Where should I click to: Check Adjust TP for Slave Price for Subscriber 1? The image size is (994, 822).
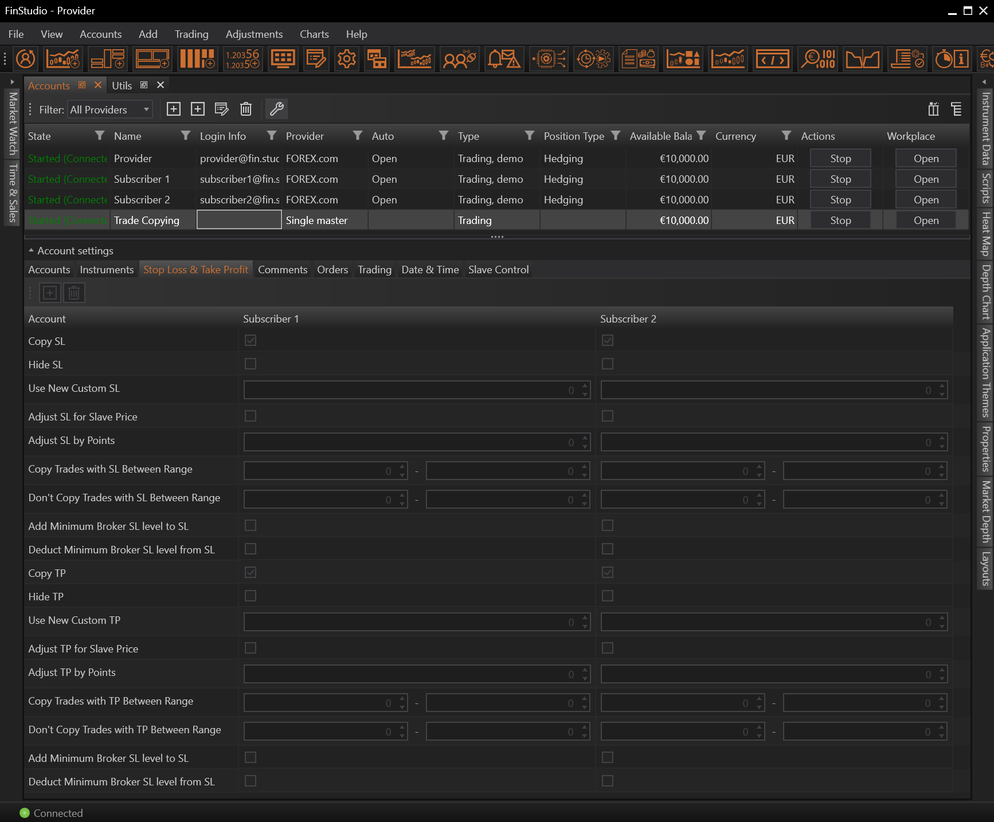pos(251,648)
